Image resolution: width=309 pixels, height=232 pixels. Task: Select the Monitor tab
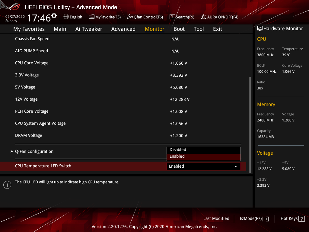tap(155, 29)
